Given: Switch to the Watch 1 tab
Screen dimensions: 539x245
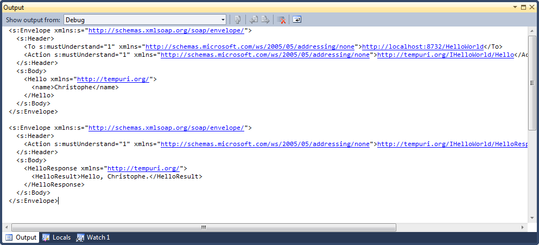Looking at the screenshot, I should [93, 237].
